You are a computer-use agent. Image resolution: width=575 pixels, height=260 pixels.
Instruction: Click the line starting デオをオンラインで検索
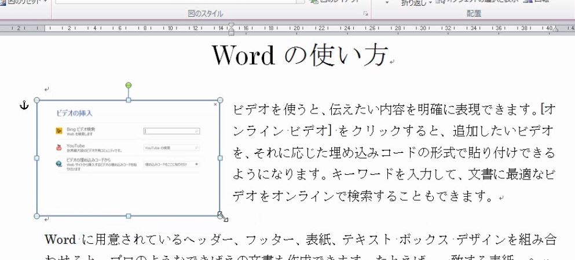point(365,196)
